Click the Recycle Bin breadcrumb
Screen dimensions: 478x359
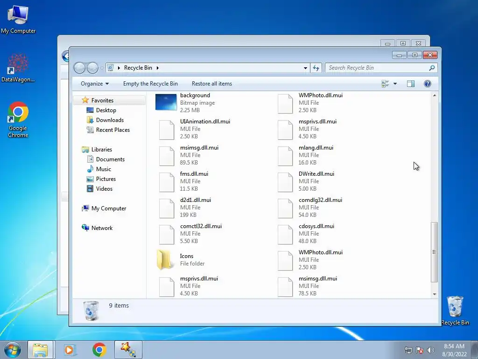[x=138, y=68]
